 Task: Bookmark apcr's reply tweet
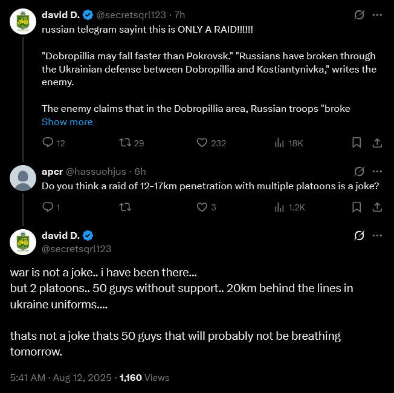coord(357,207)
